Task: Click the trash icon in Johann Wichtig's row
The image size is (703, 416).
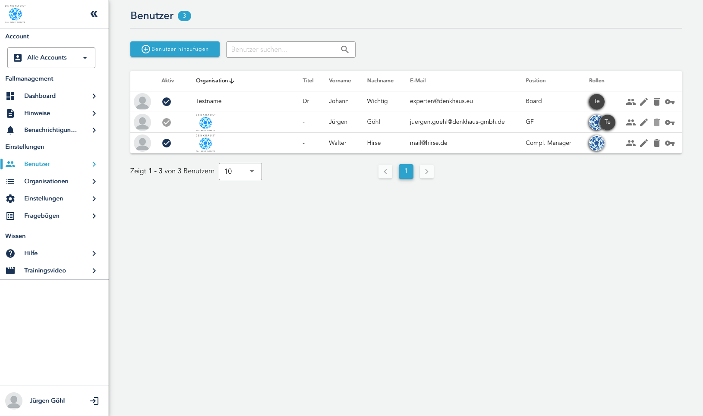Action: click(656, 102)
